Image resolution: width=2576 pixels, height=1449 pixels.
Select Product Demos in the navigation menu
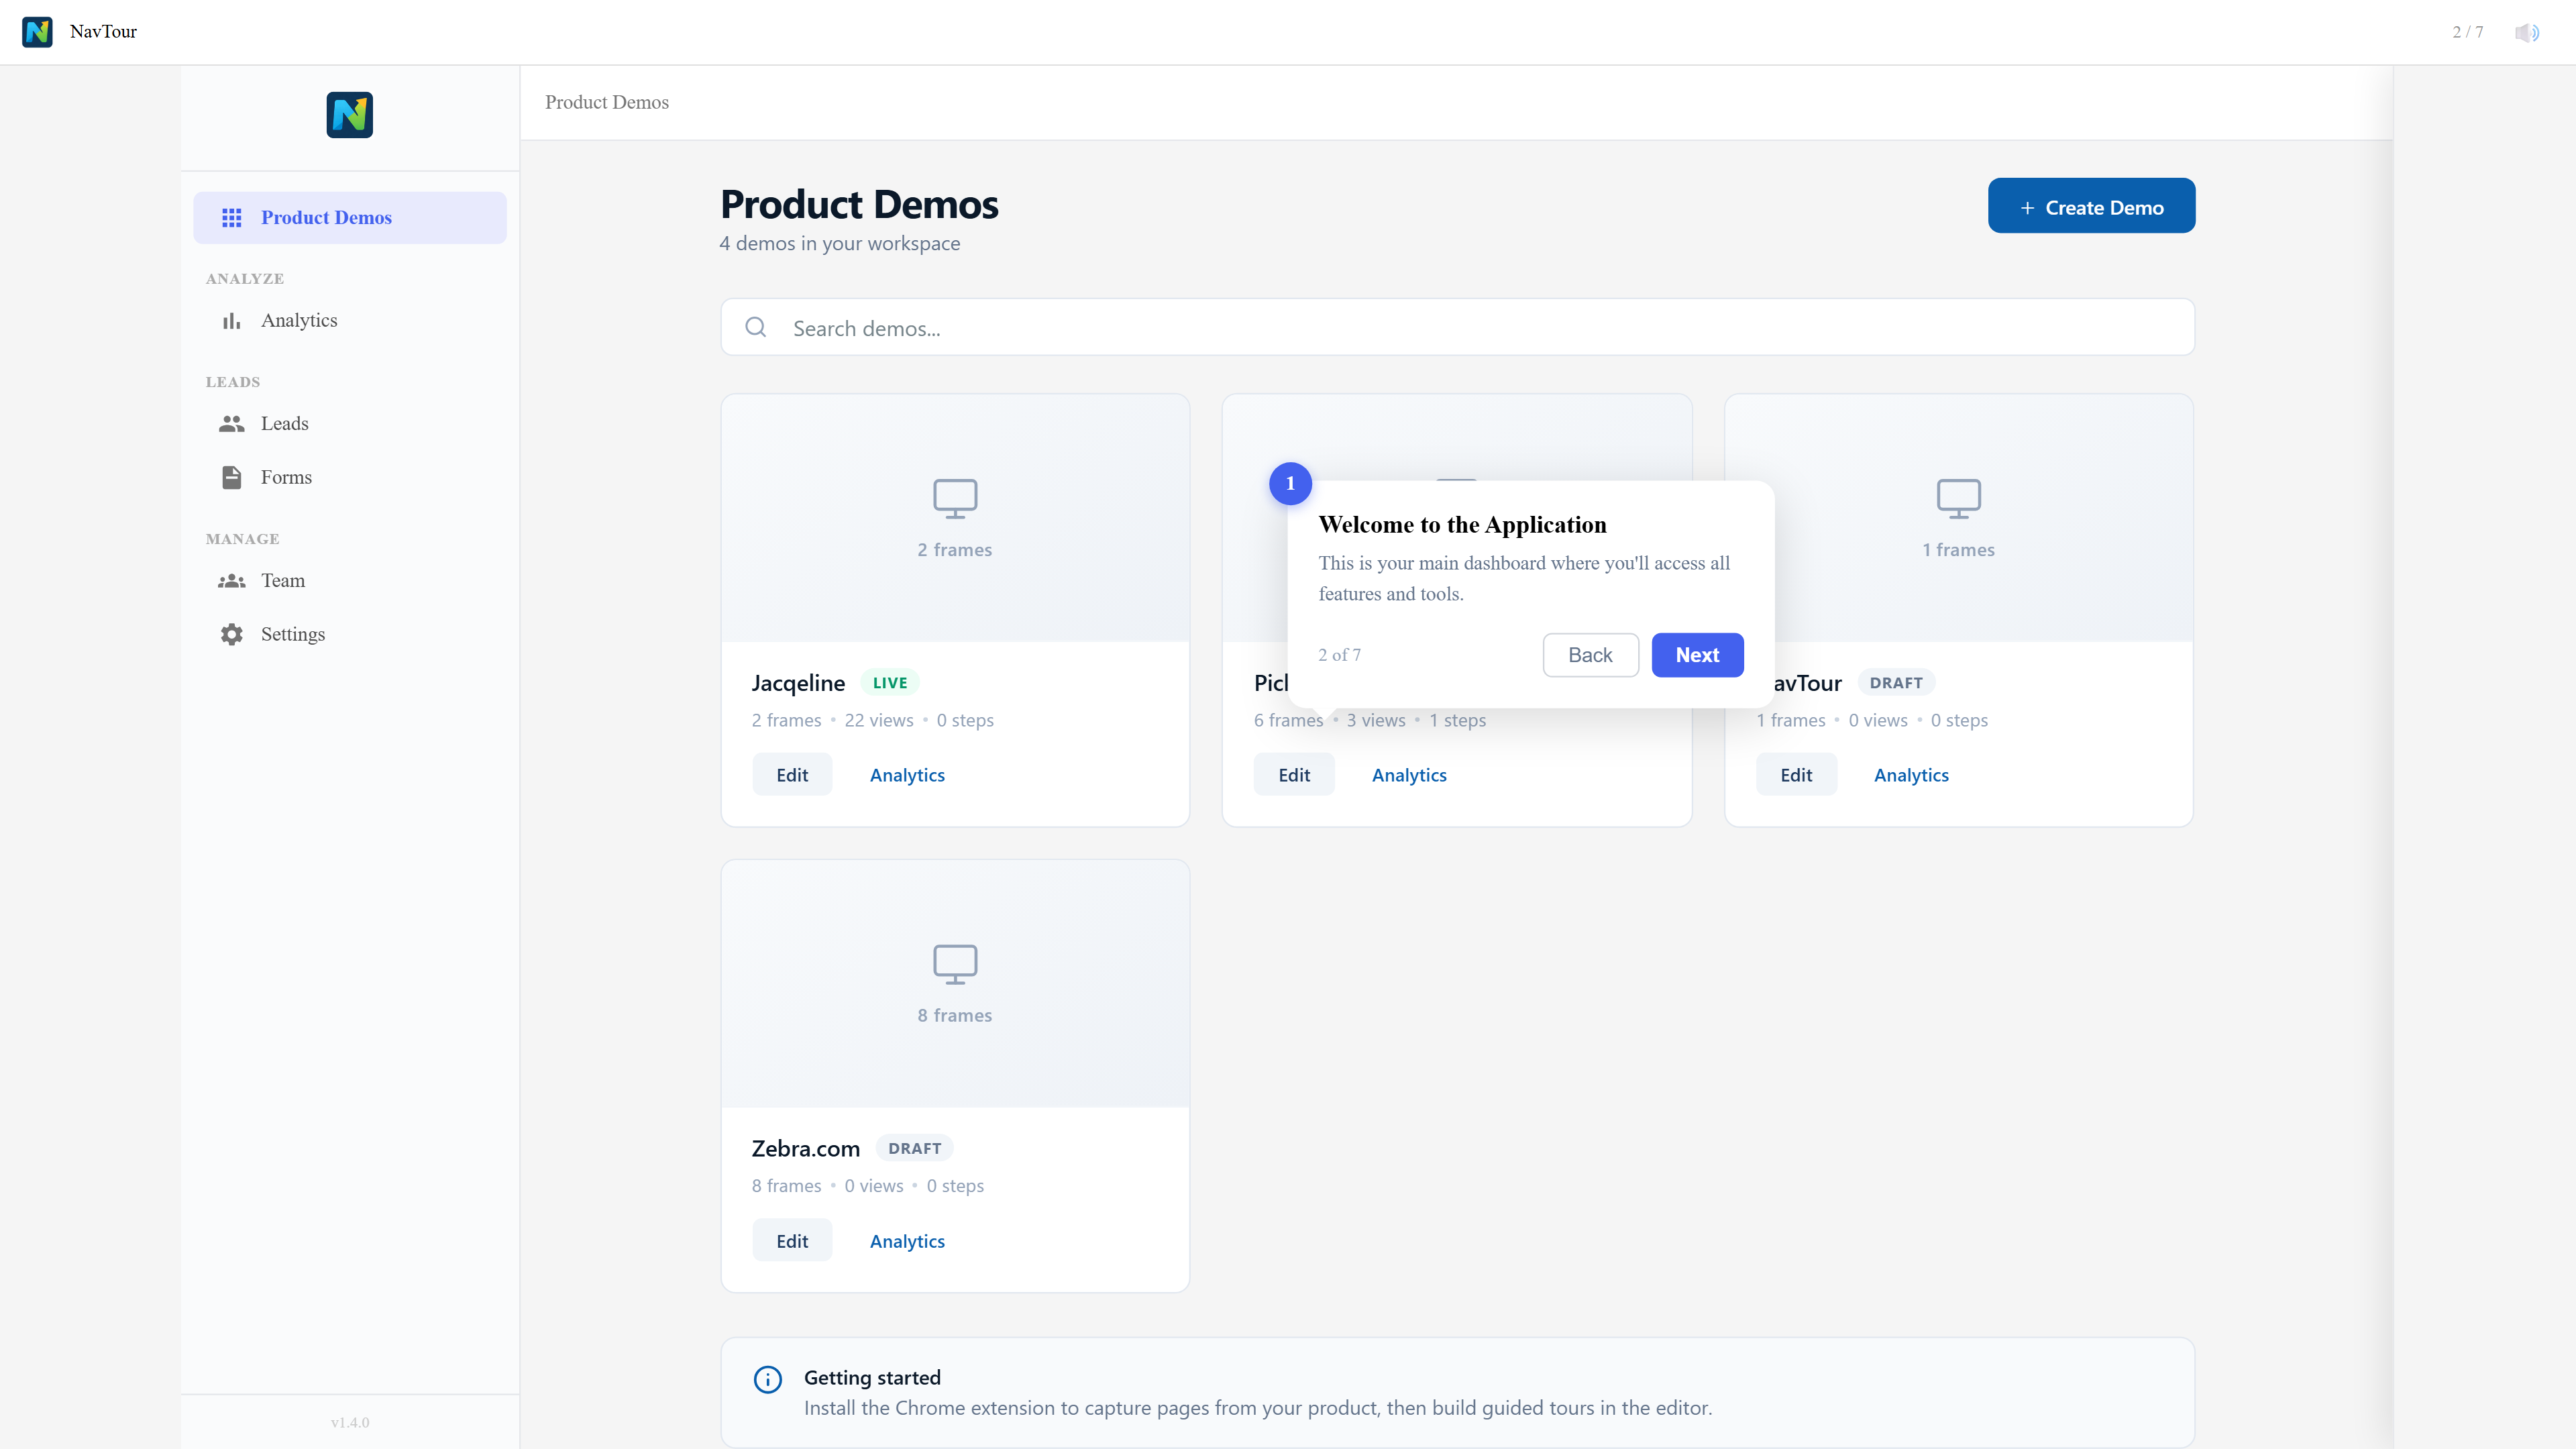pyautogui.click(x=326, y=217)
